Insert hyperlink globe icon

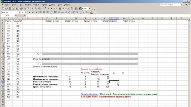point(60,9)
